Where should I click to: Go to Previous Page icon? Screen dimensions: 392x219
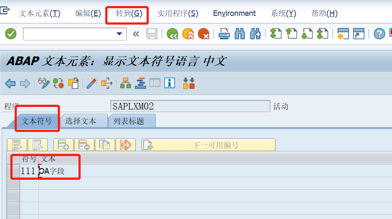click(x=291, y=34)
